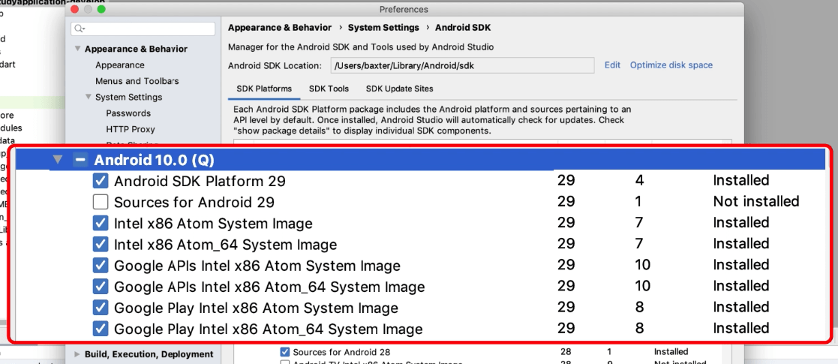The image size is (838, 364).
Task: Uncheck Intel x86 Atom_64 System Image checkbox
Action: (100, 244)
